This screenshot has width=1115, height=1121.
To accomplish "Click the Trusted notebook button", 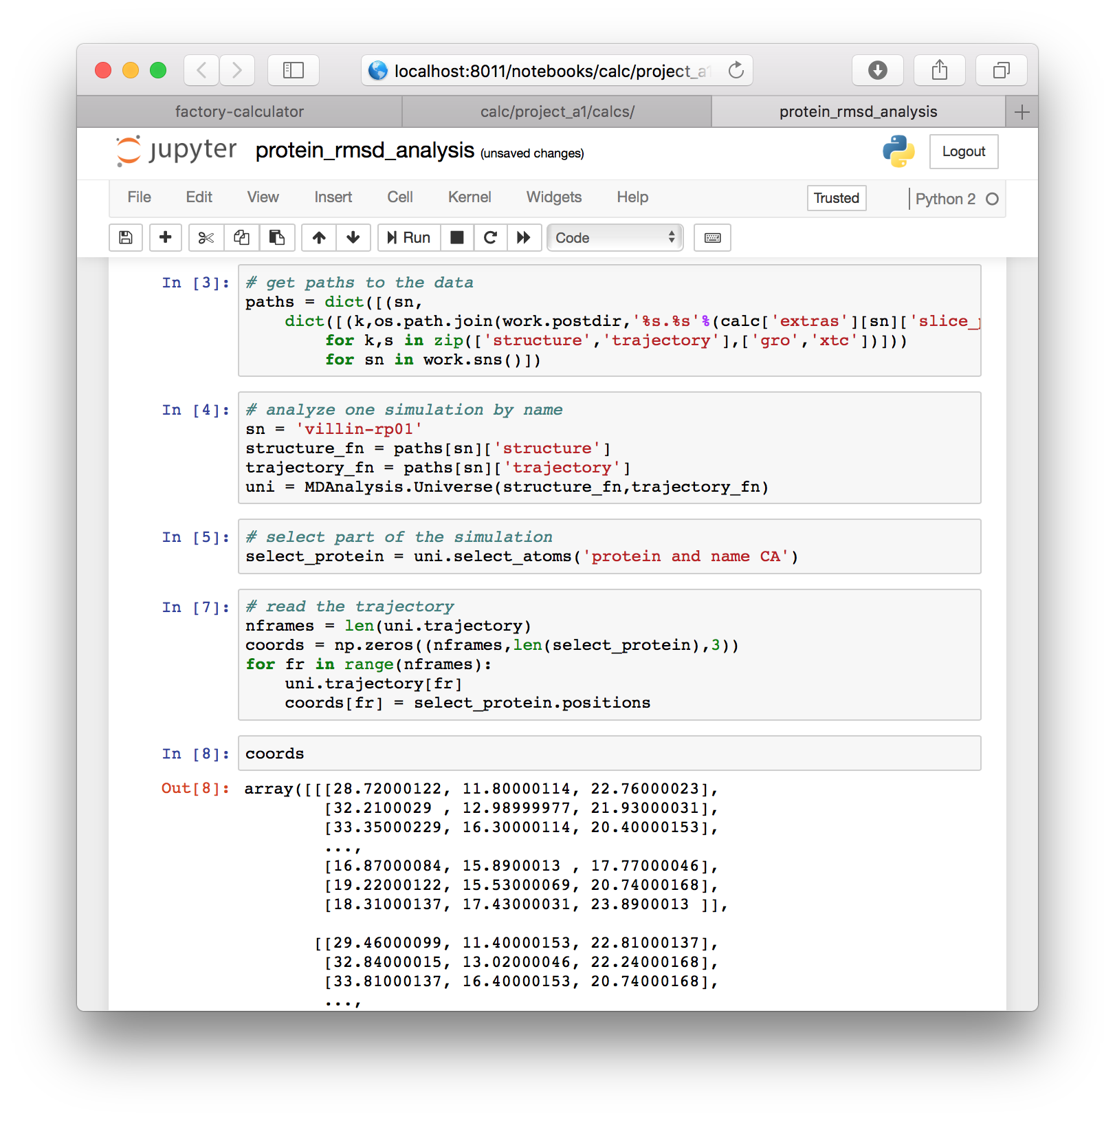I will click(837, 198).
